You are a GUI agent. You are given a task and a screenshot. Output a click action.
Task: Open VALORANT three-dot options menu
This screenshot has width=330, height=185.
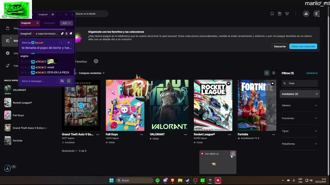click(186, 134)
